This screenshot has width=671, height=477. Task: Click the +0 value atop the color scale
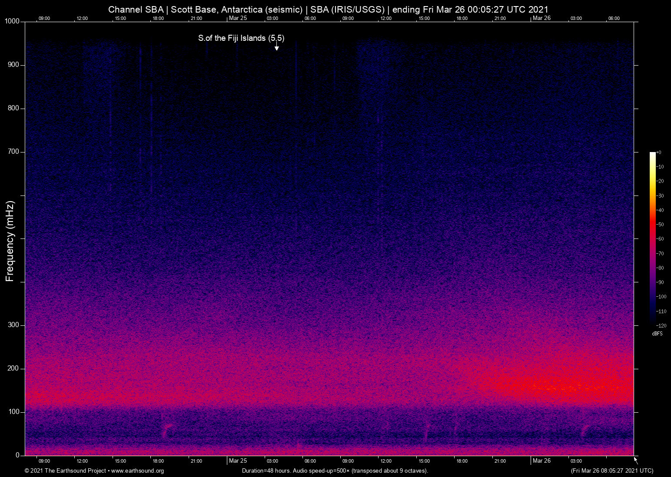coord(659,152)
